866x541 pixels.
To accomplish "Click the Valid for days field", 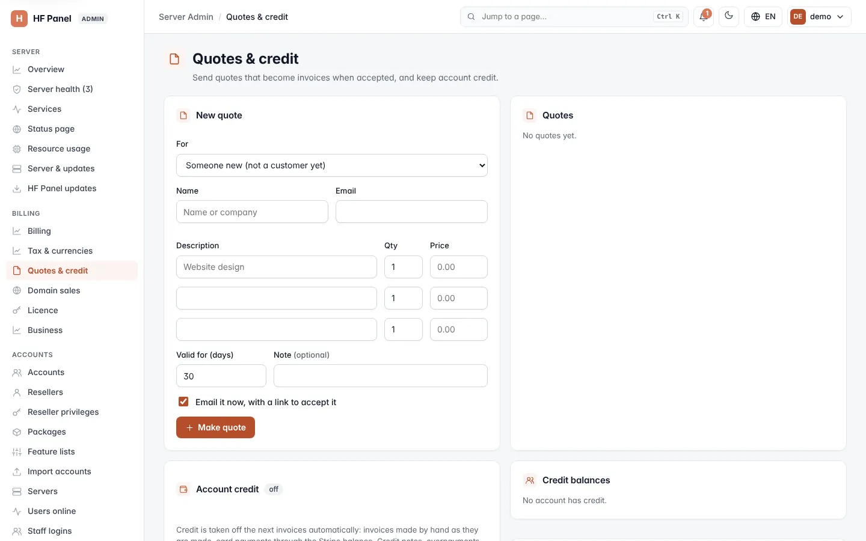I will click(x=221, y=376).
